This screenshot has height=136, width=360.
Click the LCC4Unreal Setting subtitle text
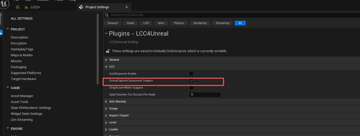(124, 42)
